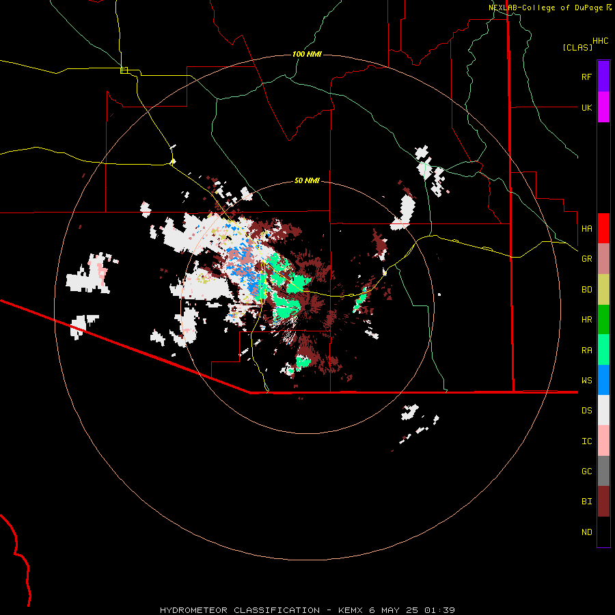Viewport: 615px width, 615px height.
Task: Click the HYDROMETEOR CLASSIFICATION title text
Action: [240, 610]
